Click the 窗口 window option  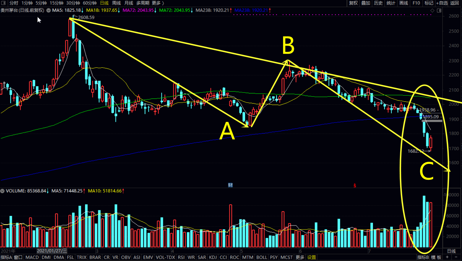click(x=18, y=257)
